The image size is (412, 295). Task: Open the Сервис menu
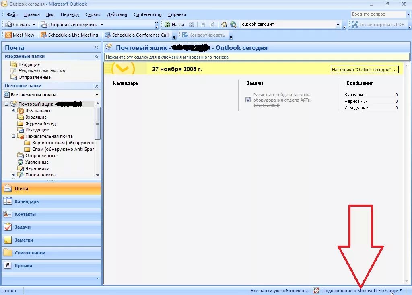point(93,14)
